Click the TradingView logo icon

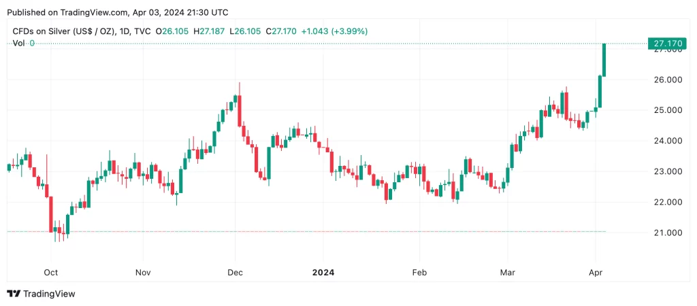[x=14, y=294]
